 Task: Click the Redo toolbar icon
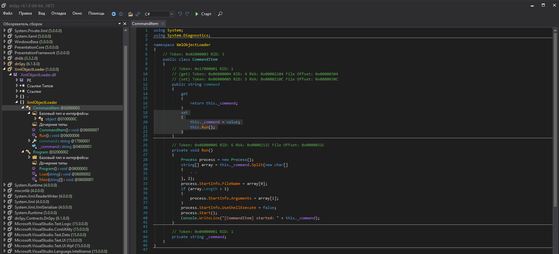(x=187, y=14)
